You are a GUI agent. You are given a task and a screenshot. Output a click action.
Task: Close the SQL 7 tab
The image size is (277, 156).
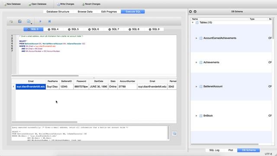tap(110, 29)
